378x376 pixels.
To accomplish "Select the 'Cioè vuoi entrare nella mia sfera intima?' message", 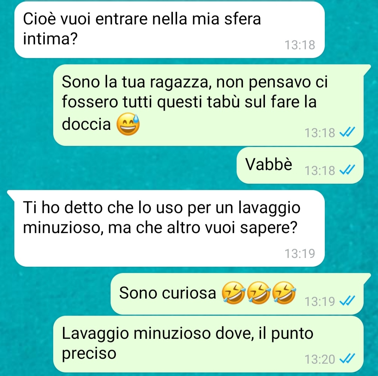I will point(169,29).
